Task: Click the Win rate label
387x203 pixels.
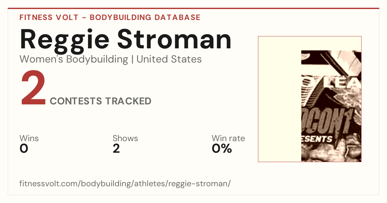Action: click(x=228, y=138)
